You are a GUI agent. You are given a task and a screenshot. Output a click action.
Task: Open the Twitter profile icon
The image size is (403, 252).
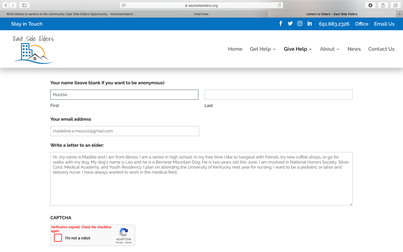pyautogui.click(x=290, y=24)
